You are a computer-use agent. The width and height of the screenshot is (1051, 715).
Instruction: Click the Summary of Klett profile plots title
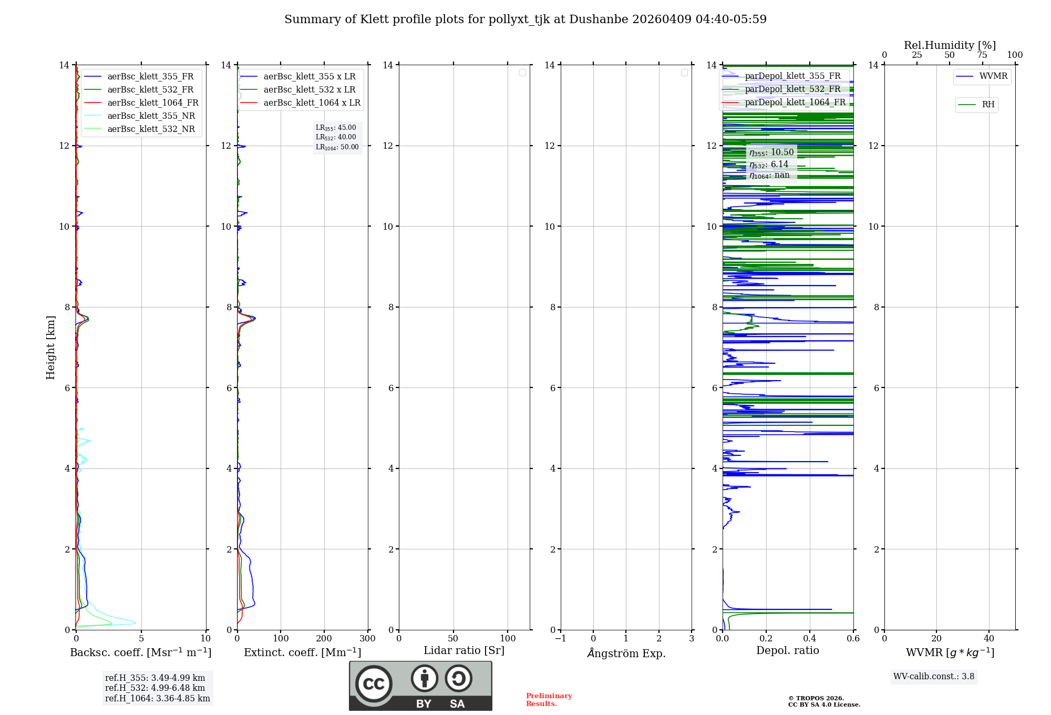(525, 19)
